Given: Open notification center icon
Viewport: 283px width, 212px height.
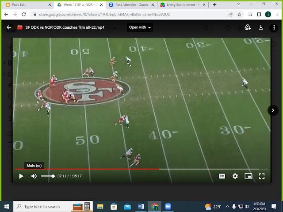Looking at the screenshot, I should point(274,207).
